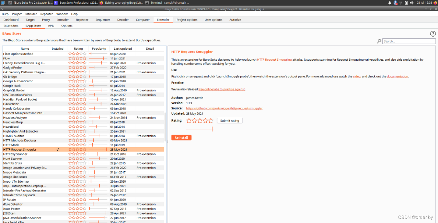Open the documentation link

tap(397, 76)
